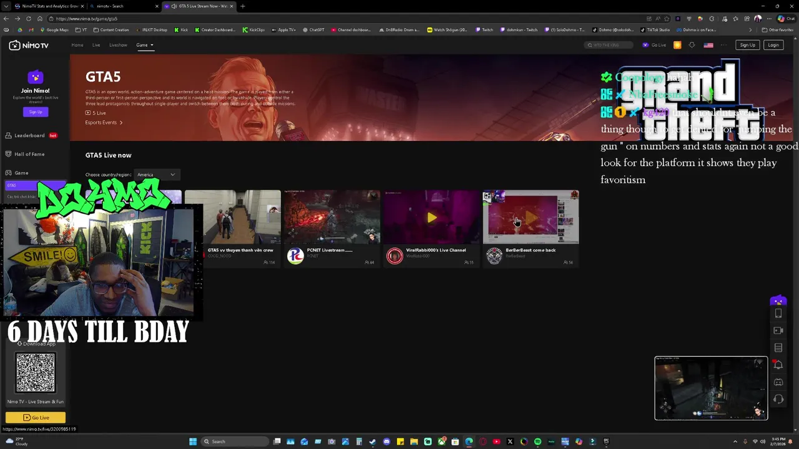Click the Sign Up button in header

point(747,45)
